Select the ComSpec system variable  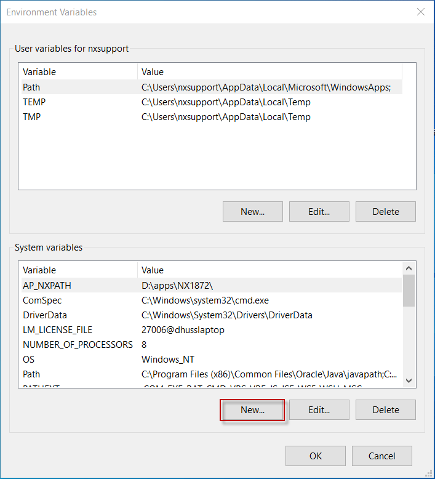pos(42,300)
